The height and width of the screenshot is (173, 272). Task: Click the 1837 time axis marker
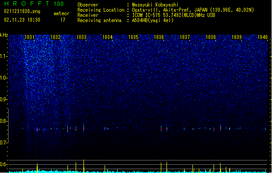pyautogui.click(x=185, y=37)
